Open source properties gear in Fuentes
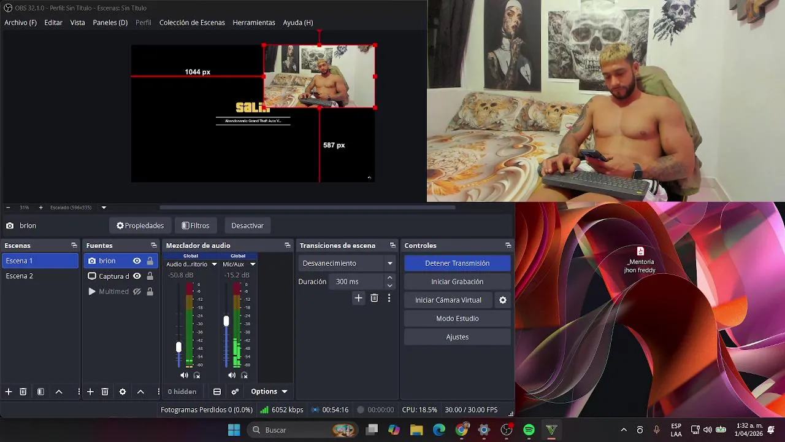 123,392
